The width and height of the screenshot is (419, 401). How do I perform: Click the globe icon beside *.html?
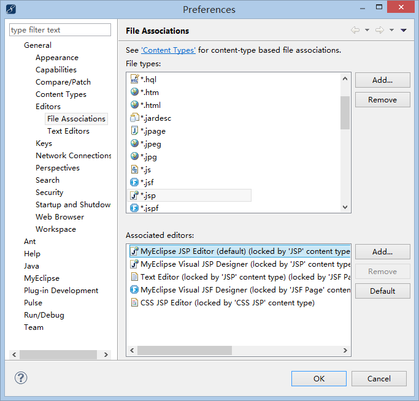point(134,105)
